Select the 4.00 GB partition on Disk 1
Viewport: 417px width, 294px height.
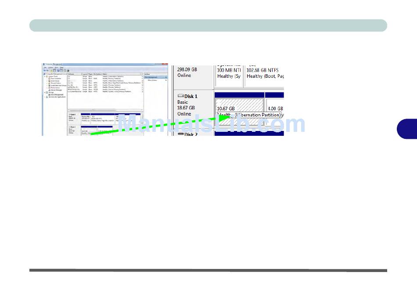275,109
